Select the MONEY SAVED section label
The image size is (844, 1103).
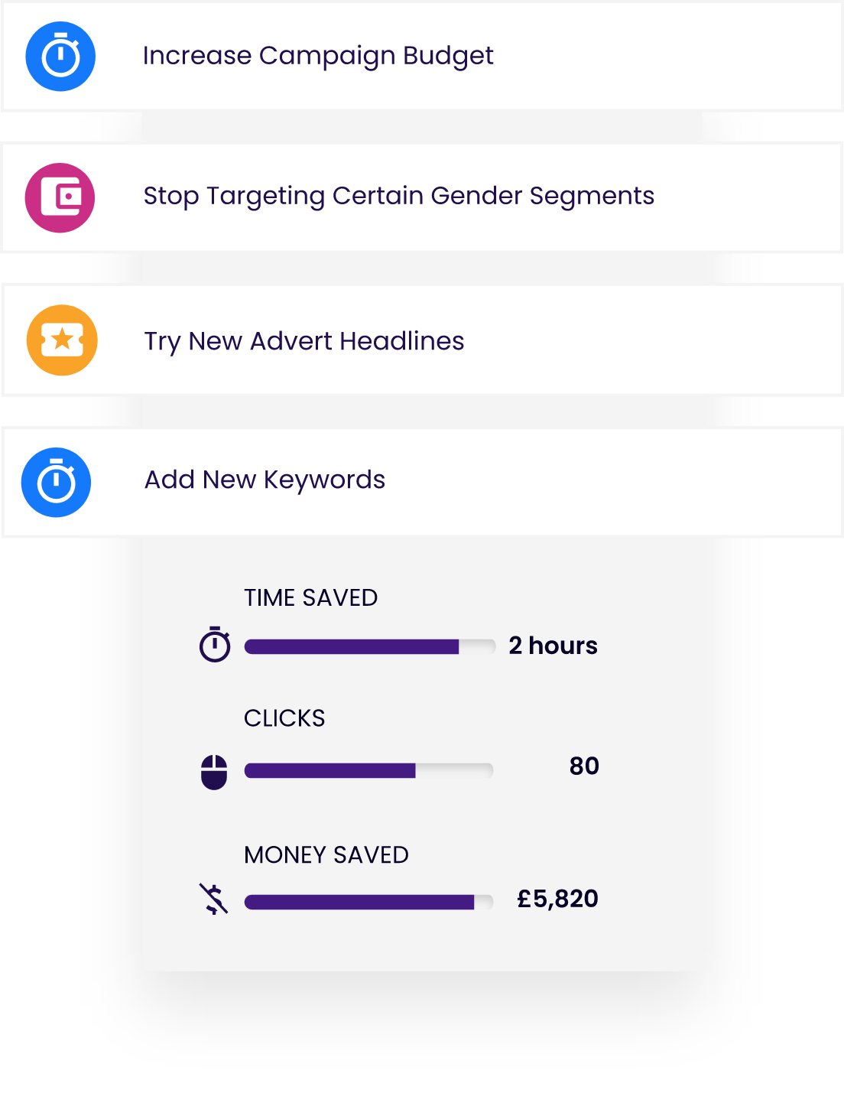click(326, 855)
